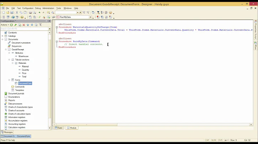
Task: Switch to the Module tab
Action: coord(72,128)
